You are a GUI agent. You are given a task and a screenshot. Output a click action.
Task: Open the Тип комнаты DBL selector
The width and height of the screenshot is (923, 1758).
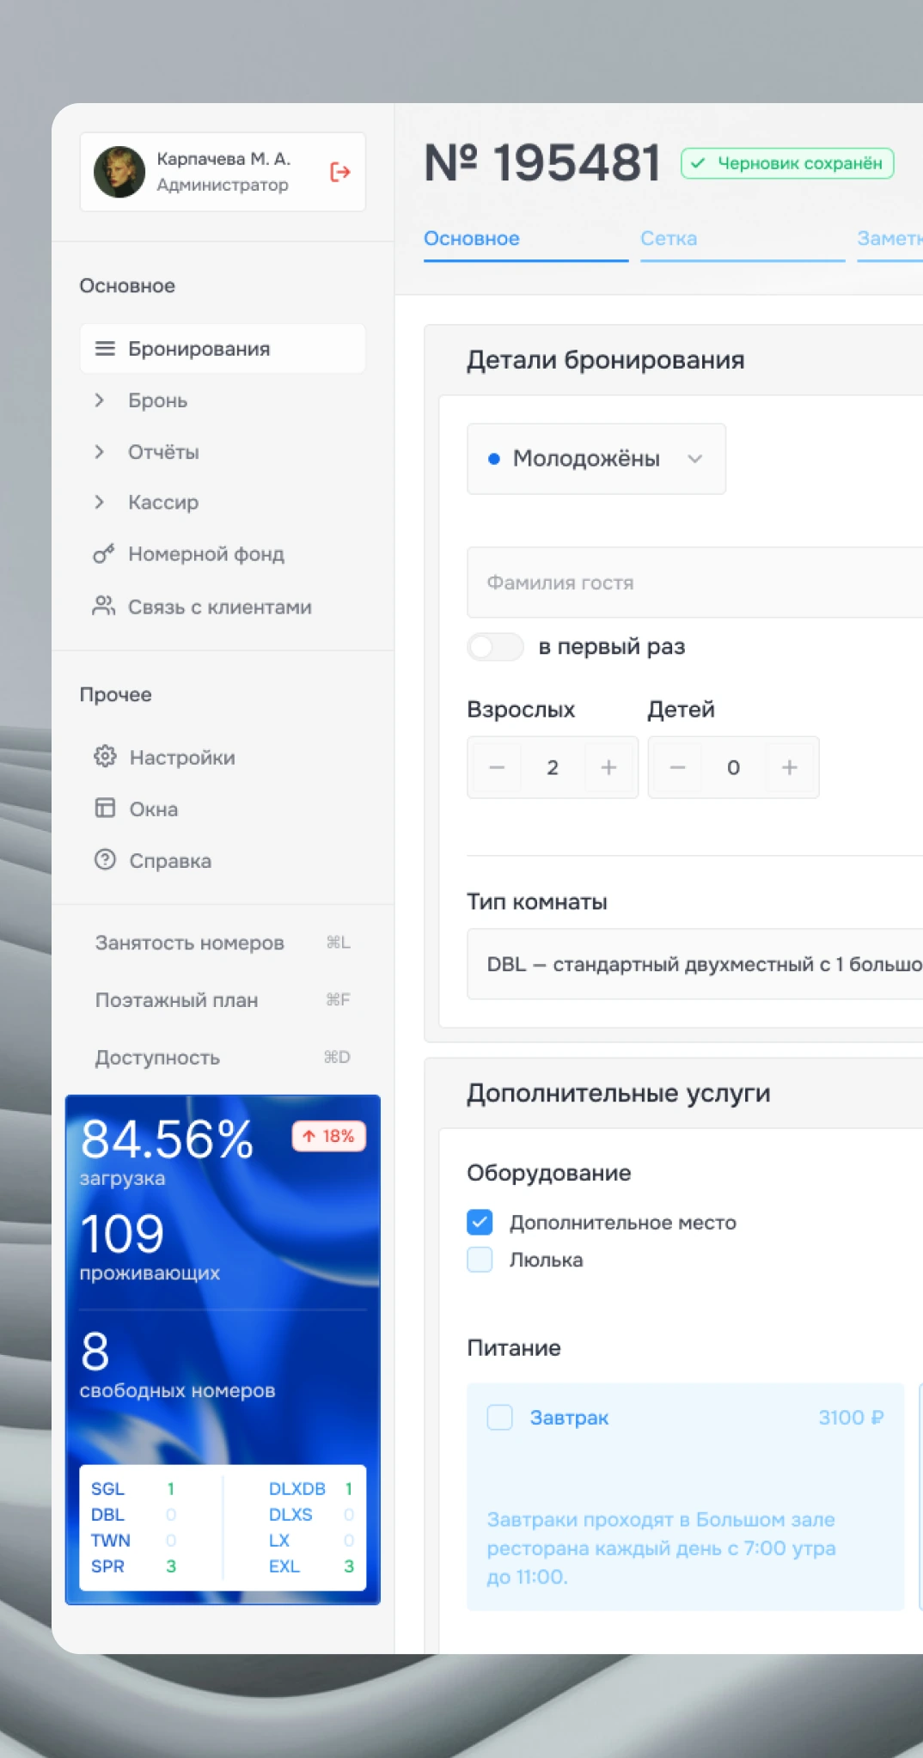coord(694,964)
